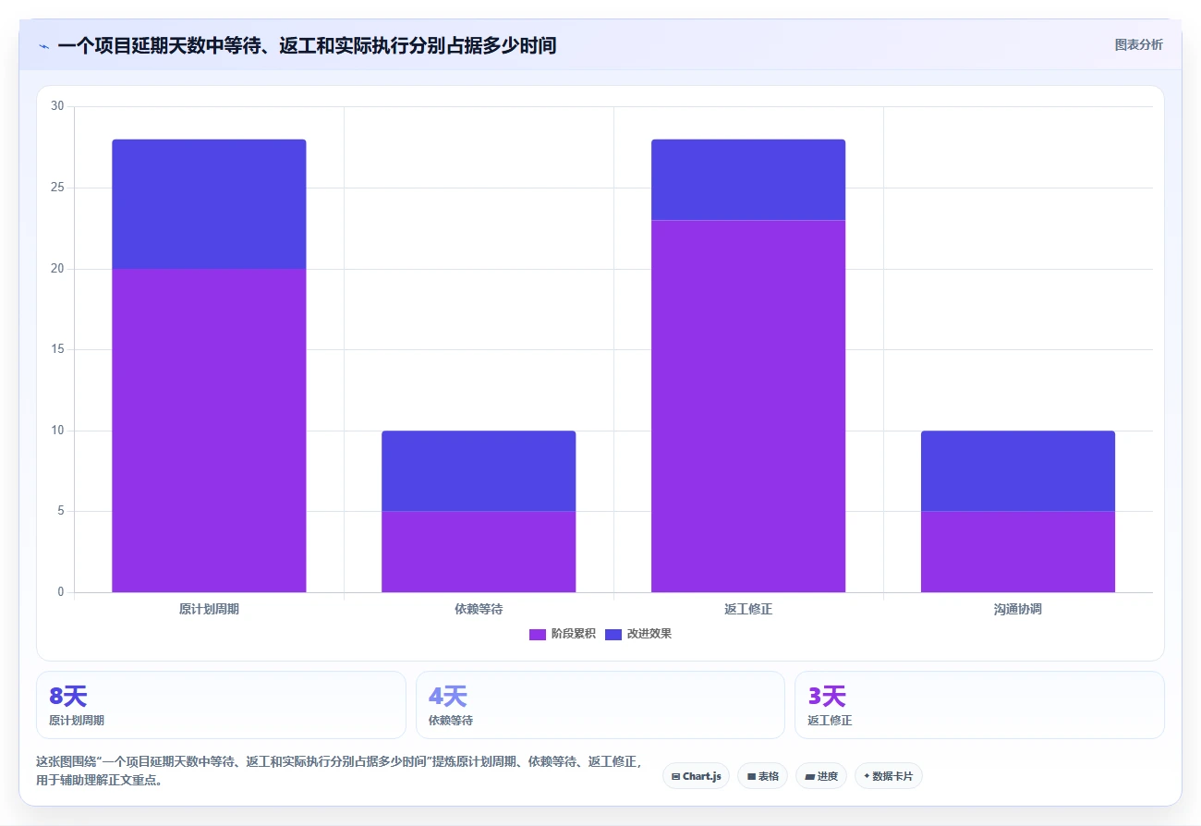Click the 沟通协调 x-axis label
The height and width of the screenshot is (826, 1201).
click(1018, 610)
